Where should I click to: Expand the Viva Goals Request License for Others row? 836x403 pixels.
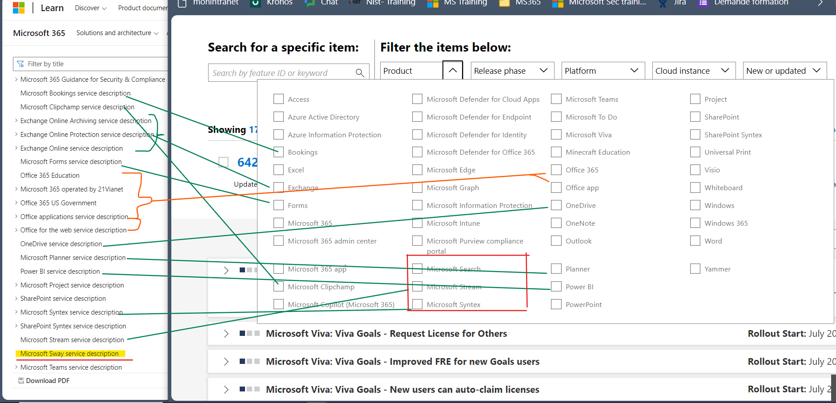click(226, 334)
